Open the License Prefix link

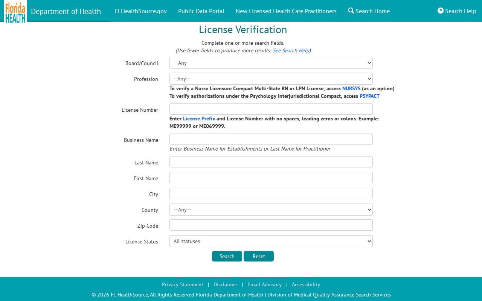(199, 119)
